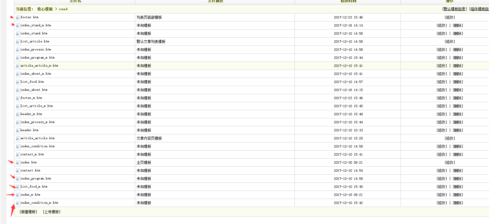Click the file icon beside index_process.htm
489x224 pixels.
(18, 50)
